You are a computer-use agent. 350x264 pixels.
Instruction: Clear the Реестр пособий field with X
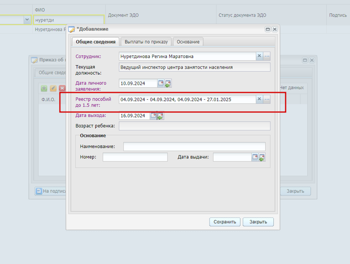pyautogui.click(x=259, y=99)
